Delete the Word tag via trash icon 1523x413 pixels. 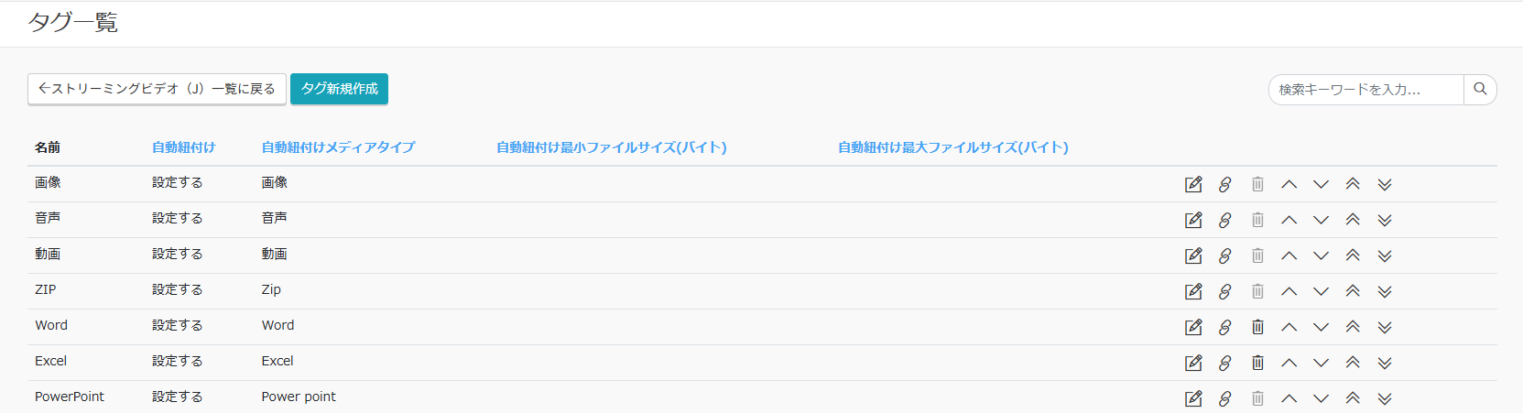pos(1257,327)
